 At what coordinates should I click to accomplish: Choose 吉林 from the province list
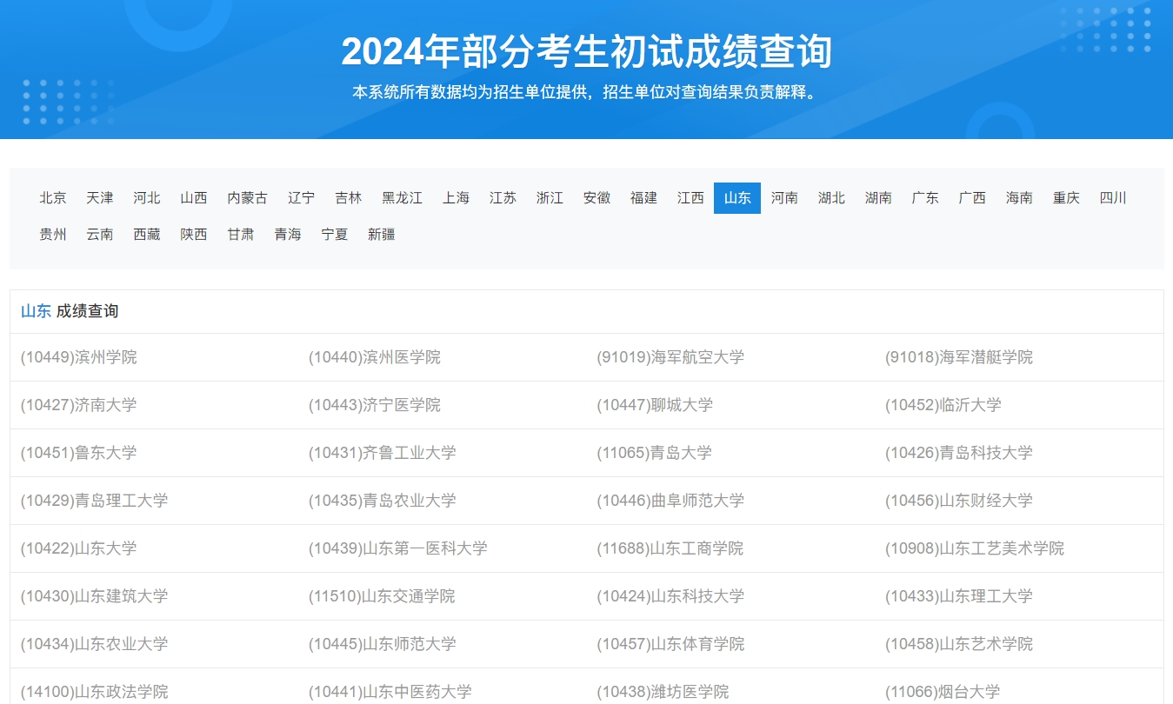click(x=349, y=198)
